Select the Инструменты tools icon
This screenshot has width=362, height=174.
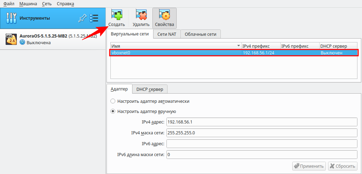click(11, 18)
